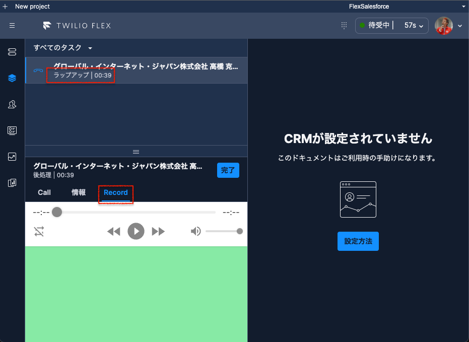Adjust the volume slider
This screenshot has width=469, height=342.
(224, 231)
